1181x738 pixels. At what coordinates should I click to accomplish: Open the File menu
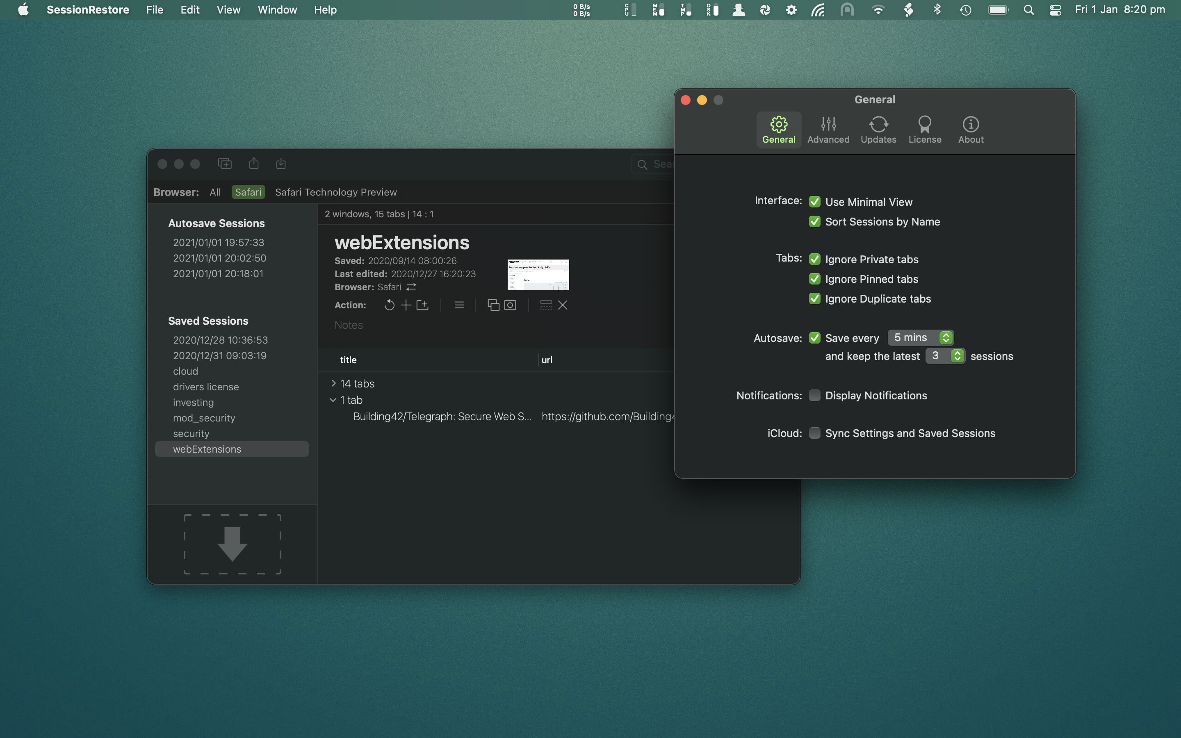coord(155,10)
